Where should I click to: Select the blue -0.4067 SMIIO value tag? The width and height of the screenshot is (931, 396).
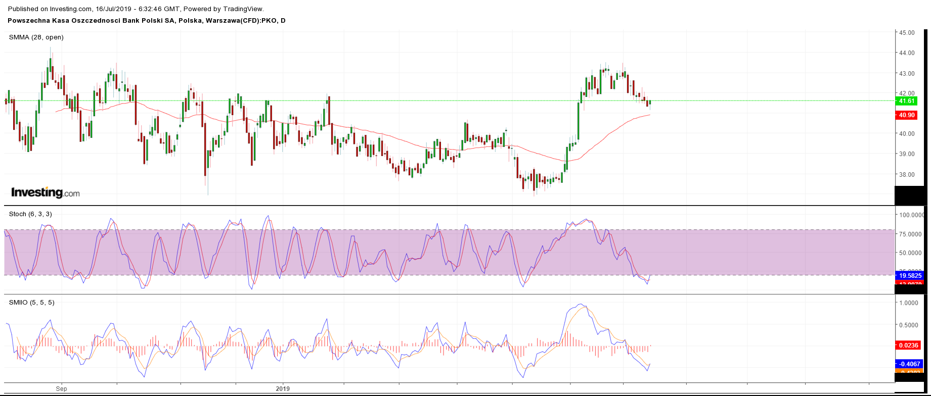[909, 364]
